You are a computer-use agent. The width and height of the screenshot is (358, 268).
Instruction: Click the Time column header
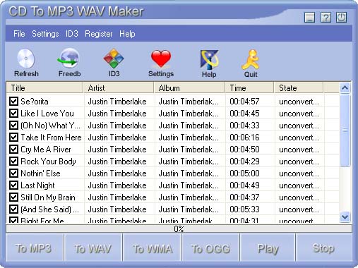coord(250,88)
